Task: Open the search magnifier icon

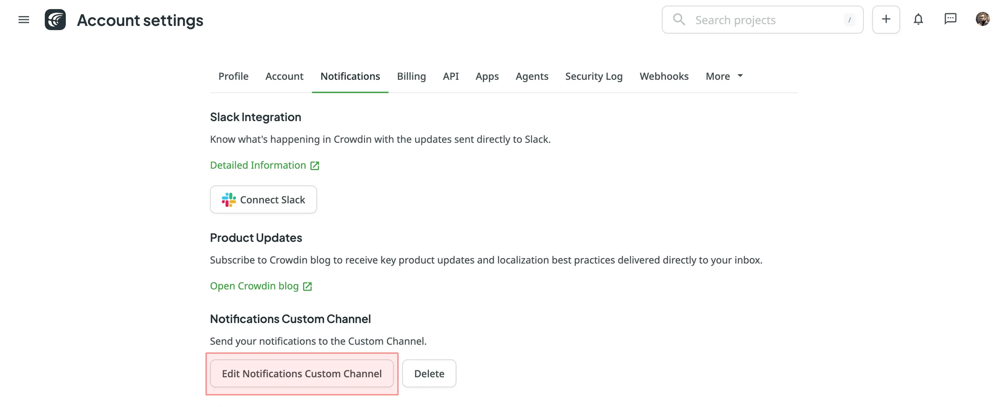Action: 679,19
